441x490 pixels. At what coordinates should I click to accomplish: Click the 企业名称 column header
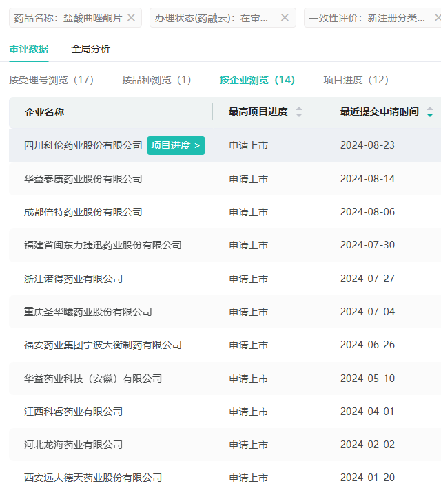coord(44,112)
